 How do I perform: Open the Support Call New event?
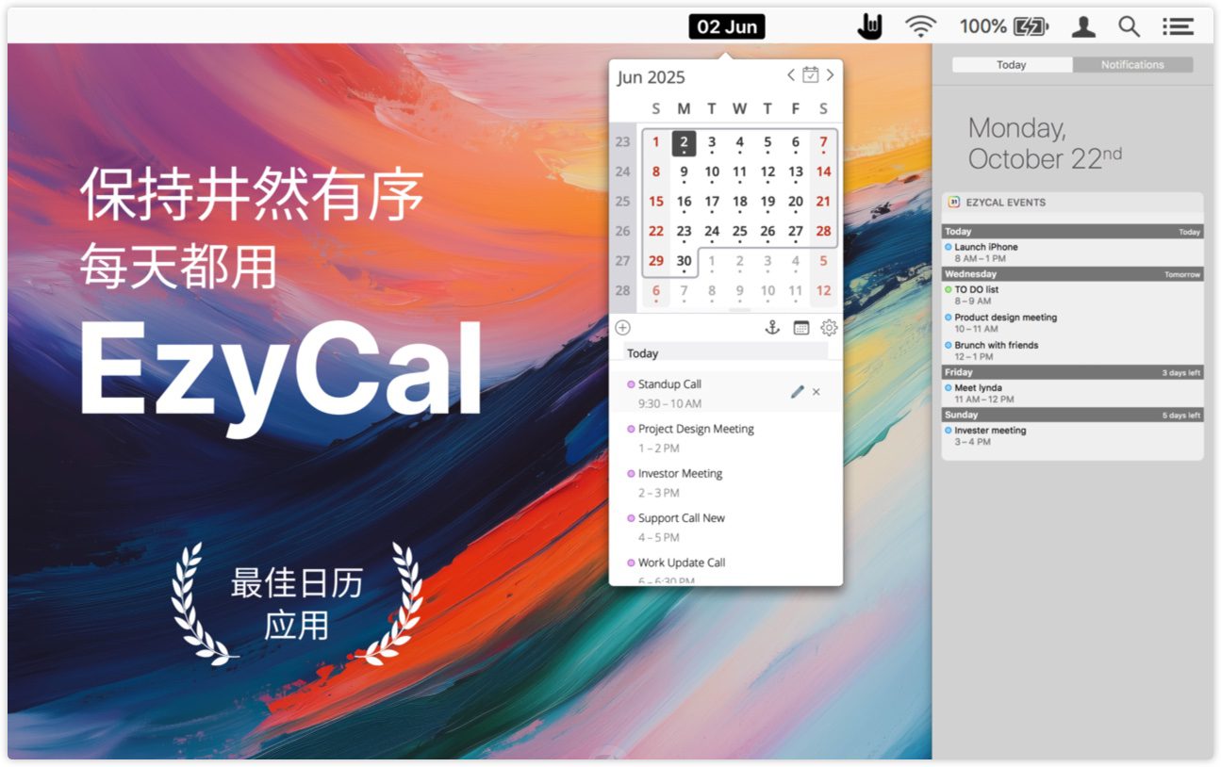tap(726, 527)
